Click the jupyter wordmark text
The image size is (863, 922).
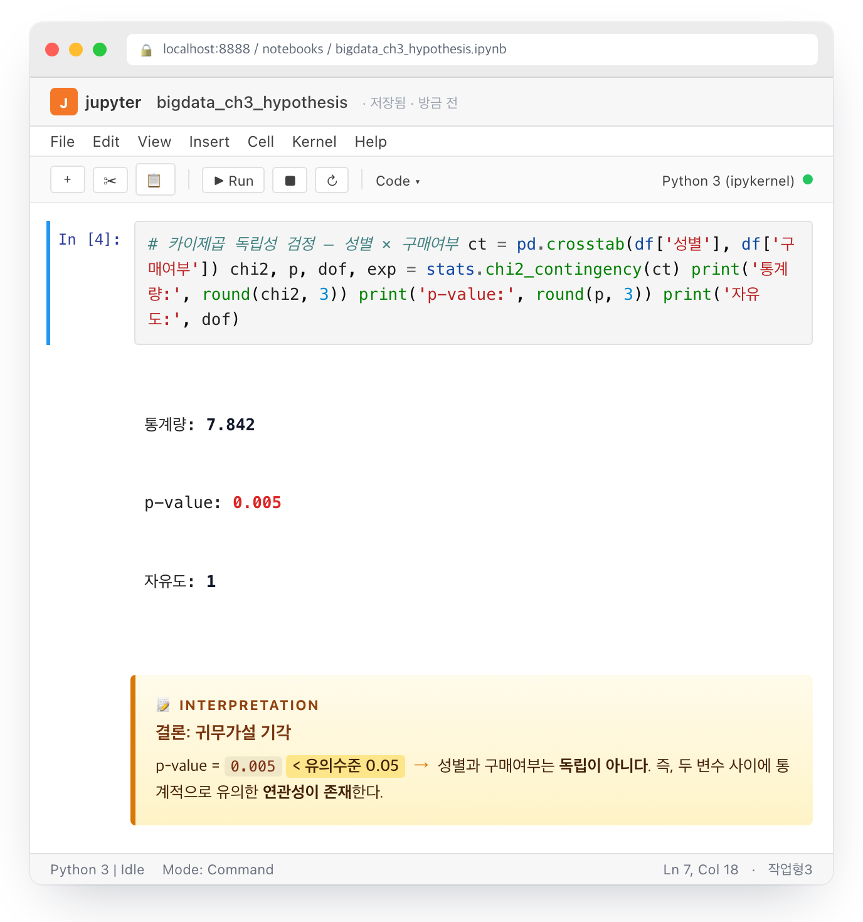click(113, 102)
